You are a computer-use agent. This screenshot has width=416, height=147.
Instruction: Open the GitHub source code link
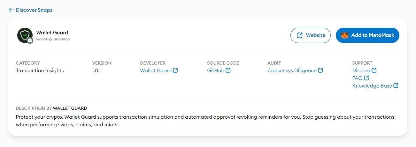216,71
